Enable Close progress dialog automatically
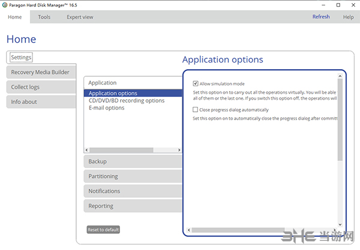 [x=195, y=109]
